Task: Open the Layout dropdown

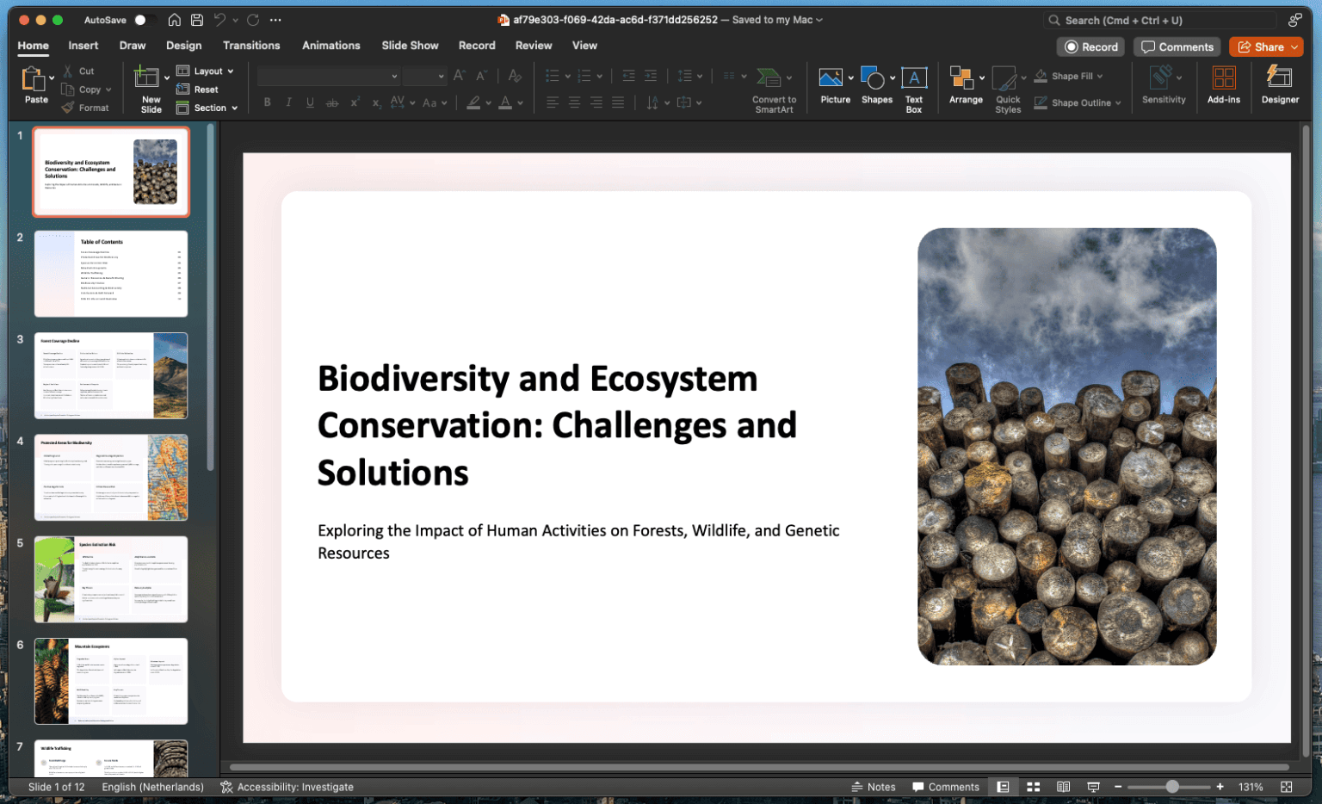Action: (206, 71)
